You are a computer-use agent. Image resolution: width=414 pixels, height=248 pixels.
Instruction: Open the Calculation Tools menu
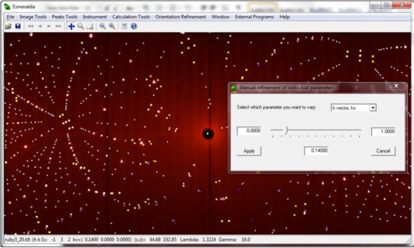pyautogui.click(x=131, y=17)
